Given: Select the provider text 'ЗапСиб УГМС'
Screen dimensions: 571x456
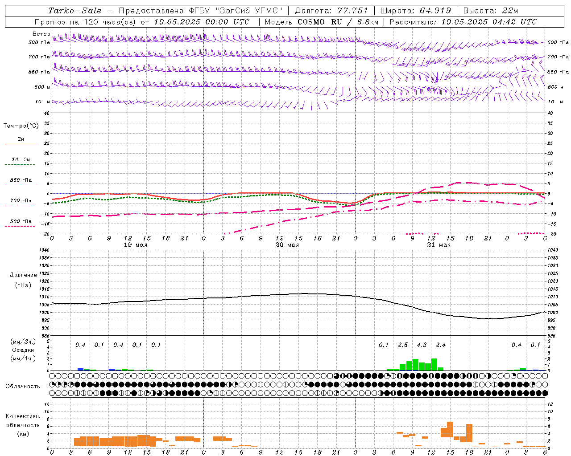Looking at the screenshot, I should [249, 11].
